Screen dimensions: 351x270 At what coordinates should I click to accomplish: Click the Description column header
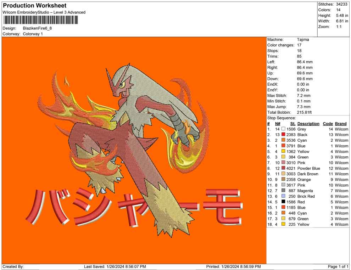308,124
